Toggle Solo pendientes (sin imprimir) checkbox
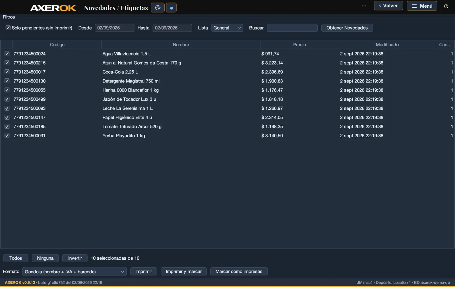 pyautogui.click(x=8, y=28)
